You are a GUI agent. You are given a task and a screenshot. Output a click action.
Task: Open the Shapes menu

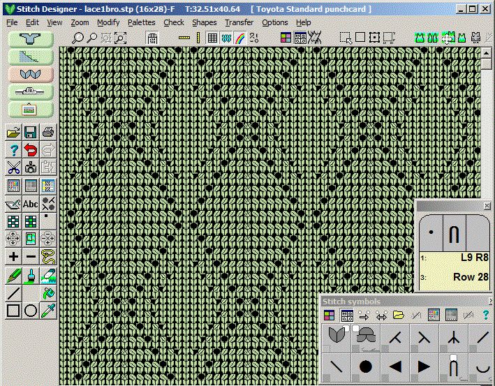tap(204, 22)
